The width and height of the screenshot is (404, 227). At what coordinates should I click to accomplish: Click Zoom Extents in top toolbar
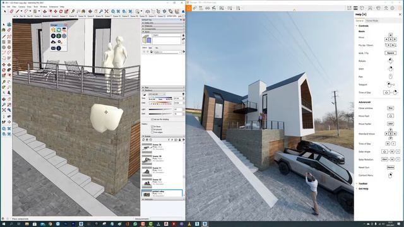[107, 11]
